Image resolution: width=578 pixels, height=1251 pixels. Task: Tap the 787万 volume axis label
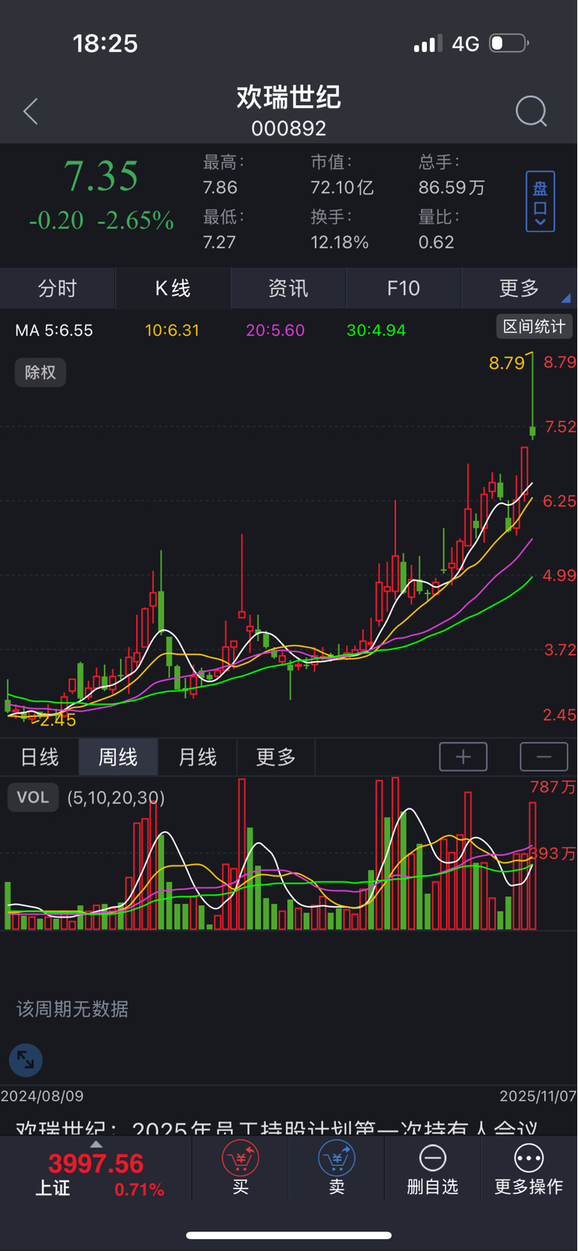click(553, 787)
